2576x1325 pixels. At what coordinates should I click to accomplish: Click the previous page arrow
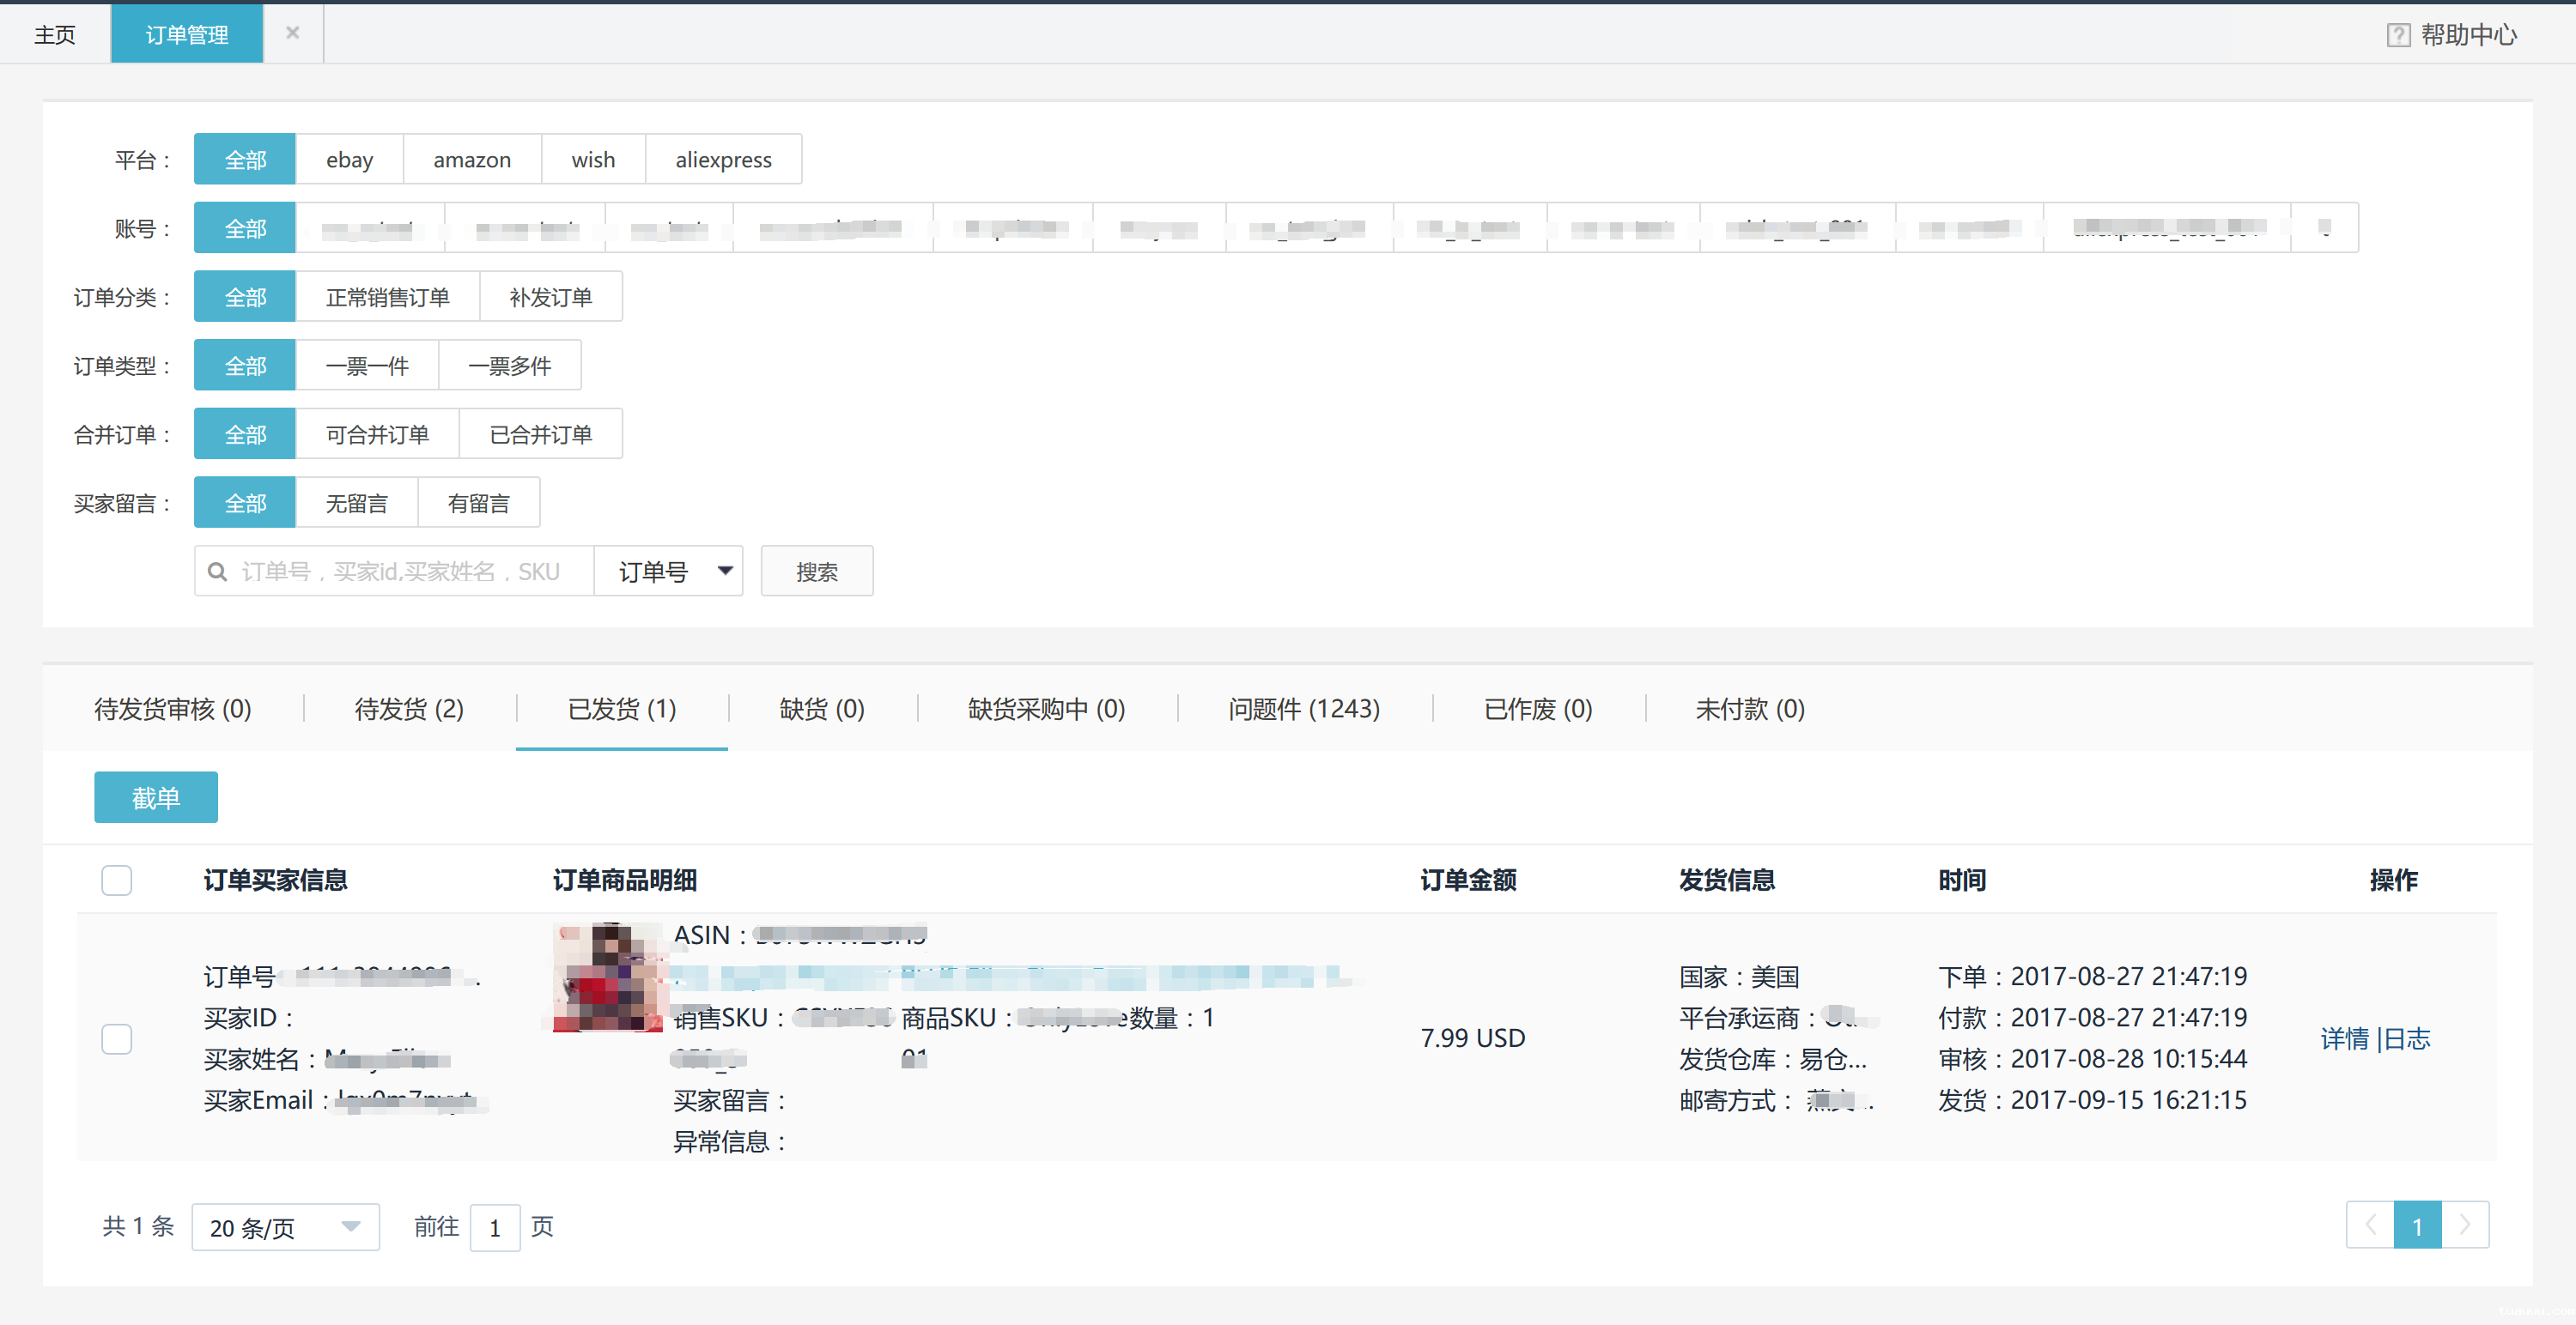[x=2371, y=1225]
